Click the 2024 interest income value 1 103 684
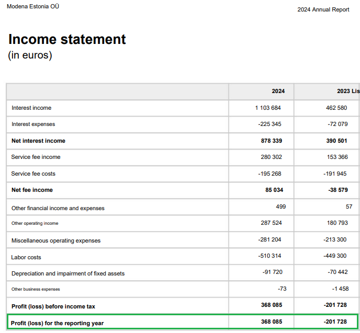Viewport: 360px width, 333px height. [x=268, y=108]
